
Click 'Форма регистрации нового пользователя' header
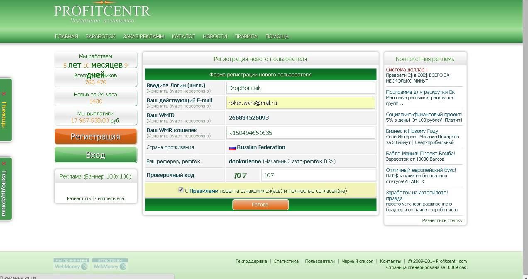click(x=260, y=75)
